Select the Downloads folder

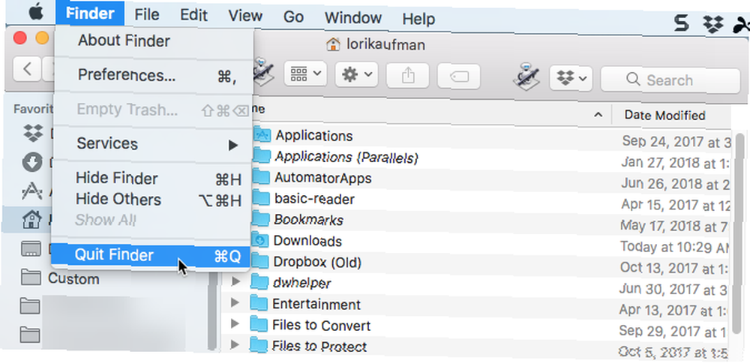point(307,241)
